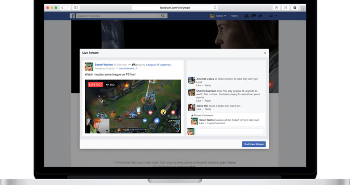350x185 pixels.
Task: Toggle the Safari sidebar button
Action: coord(76,7)
